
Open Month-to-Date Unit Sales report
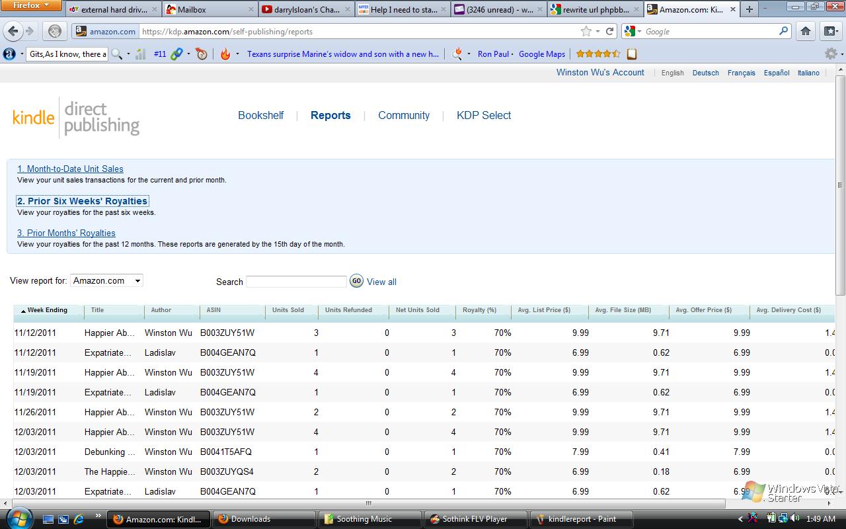(70, 169)
